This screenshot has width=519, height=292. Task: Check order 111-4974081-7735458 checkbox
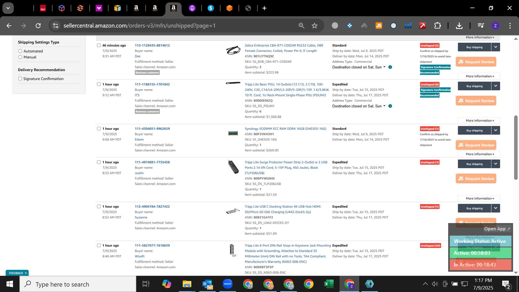[99, 162]
